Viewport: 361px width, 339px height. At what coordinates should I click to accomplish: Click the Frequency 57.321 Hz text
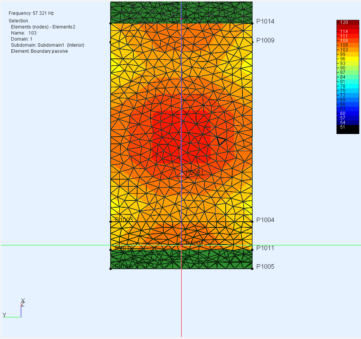(31, 13)
